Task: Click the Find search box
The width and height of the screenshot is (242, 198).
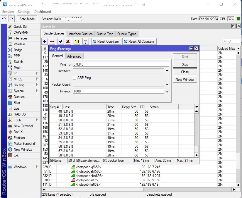Action: 231,42
